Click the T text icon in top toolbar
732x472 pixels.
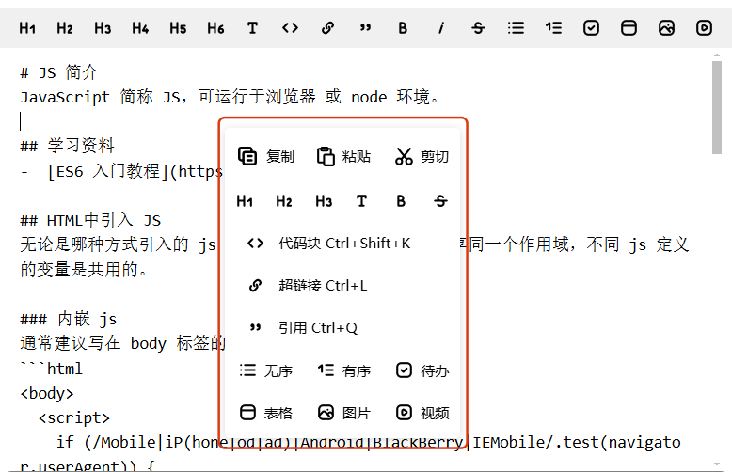(x=252, y=28)
